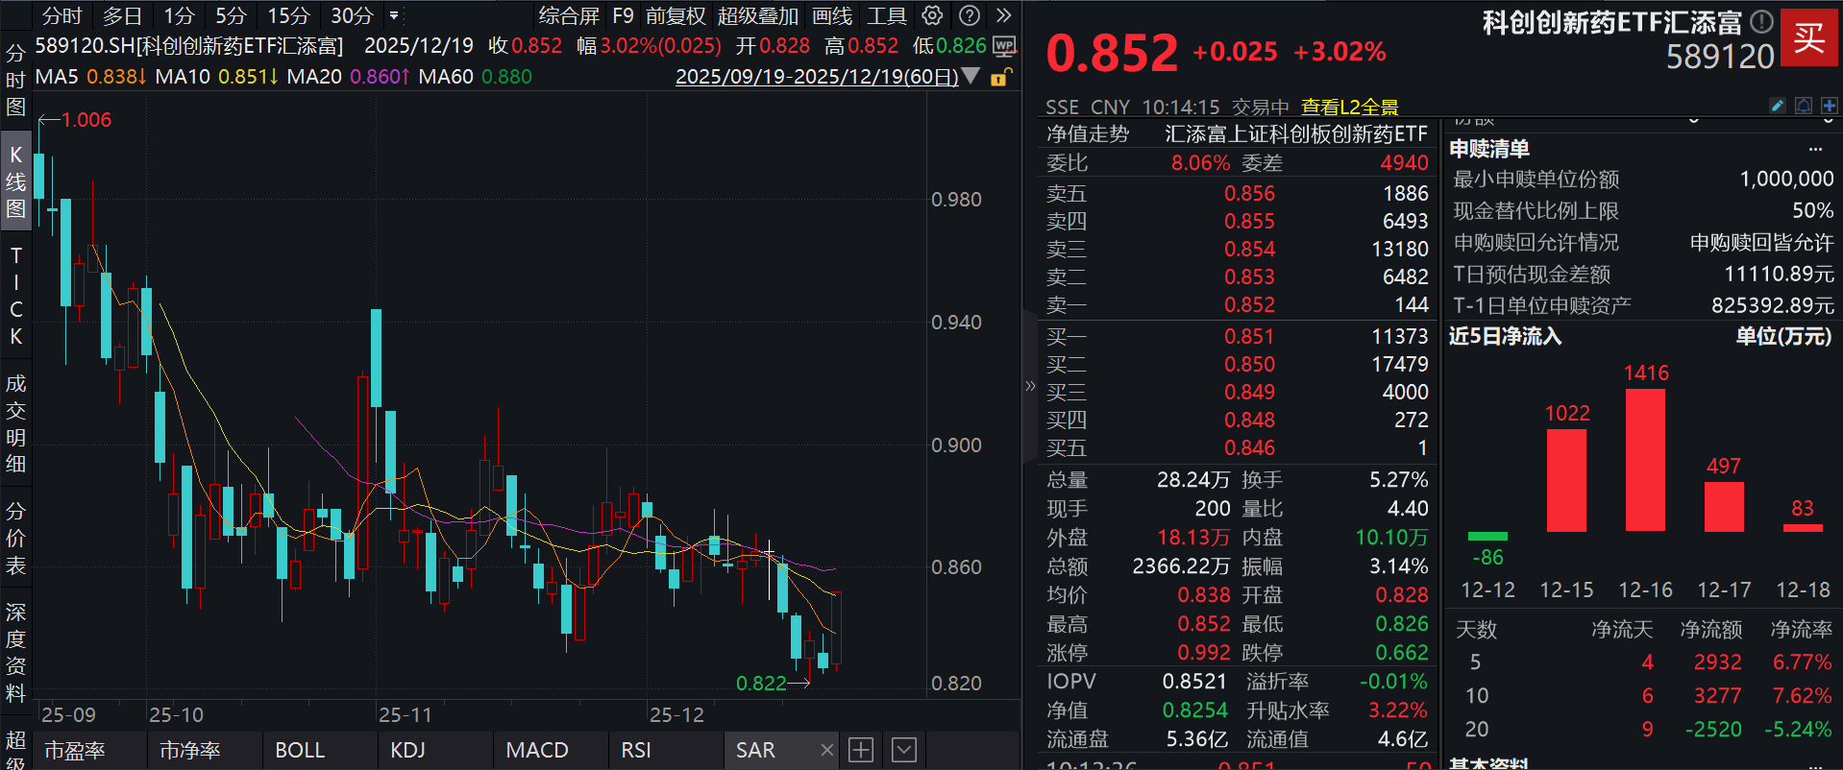This screenshot has height=770, width=1843.
Task: Toggle the date range lock icon
Action: pos(1000,77)
